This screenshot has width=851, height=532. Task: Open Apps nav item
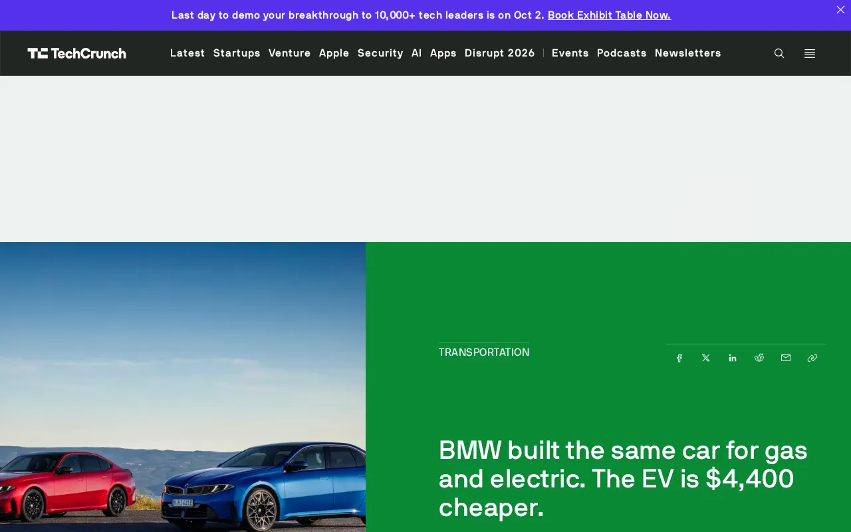coord(443,53)
